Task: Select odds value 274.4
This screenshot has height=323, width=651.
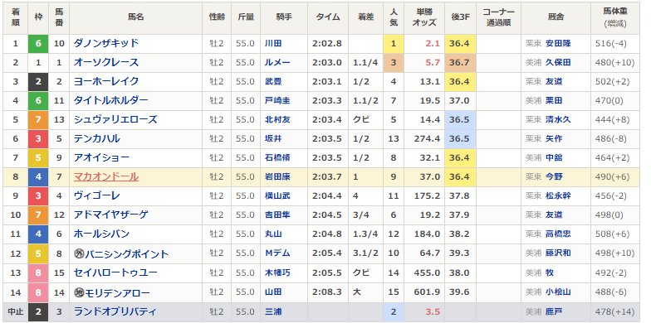Action: [427, 139]
